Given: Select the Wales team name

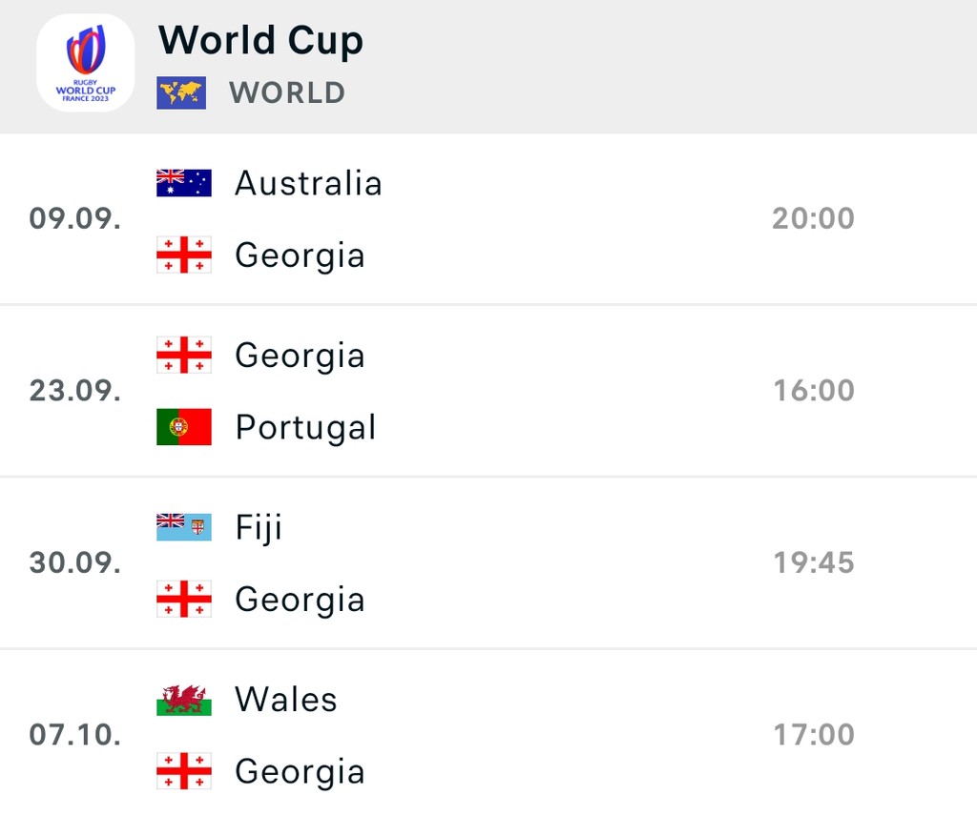Looking at the screenshot, I should pyautogui.click(x=286, y=699).
